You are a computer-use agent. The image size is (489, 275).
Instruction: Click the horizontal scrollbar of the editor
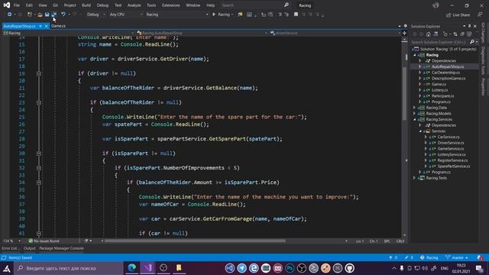click(x=195, y=241)
